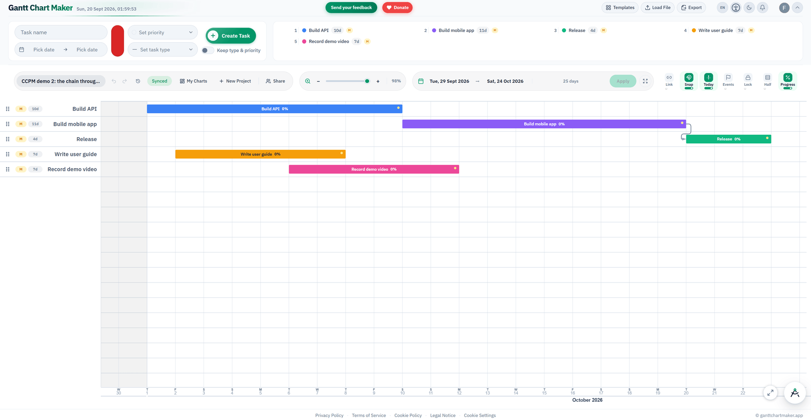811x419 pixels.
Task: Open Share options
Action: (x=275, y=81)
